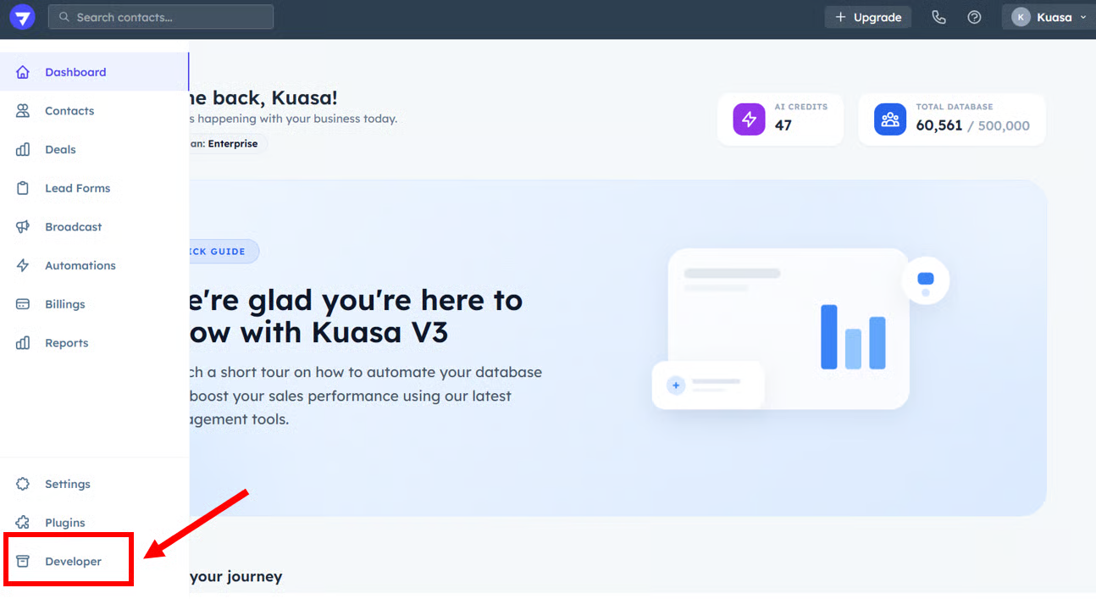The height and width of the screenshot is (599, 1096).
Task: Click the Broadcast megaphone icon
Action: [x=23, y=227]
